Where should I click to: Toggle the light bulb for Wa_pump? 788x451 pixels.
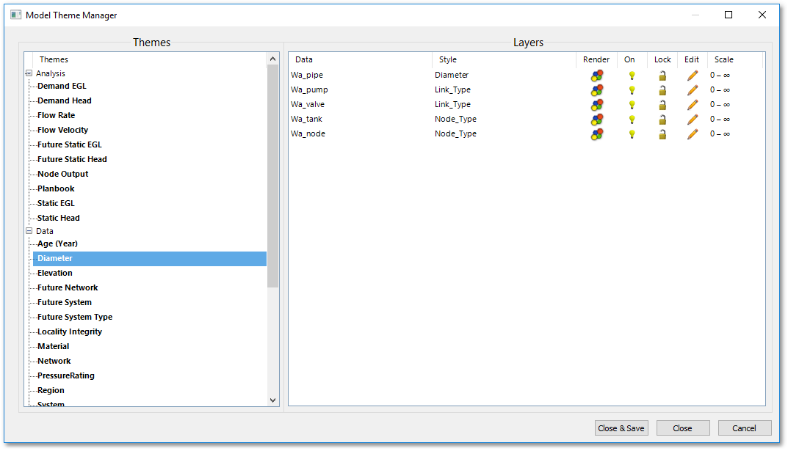[x=632, y=90]
